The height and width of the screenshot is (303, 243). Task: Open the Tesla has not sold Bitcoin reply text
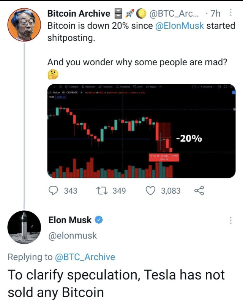point(116,283)
